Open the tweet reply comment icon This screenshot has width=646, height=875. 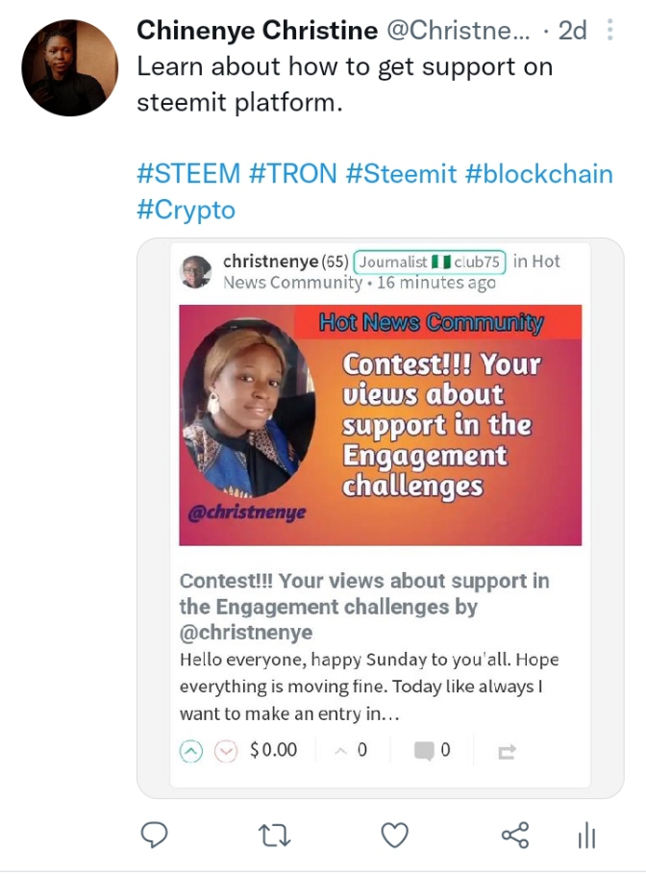tap(154, 836)
